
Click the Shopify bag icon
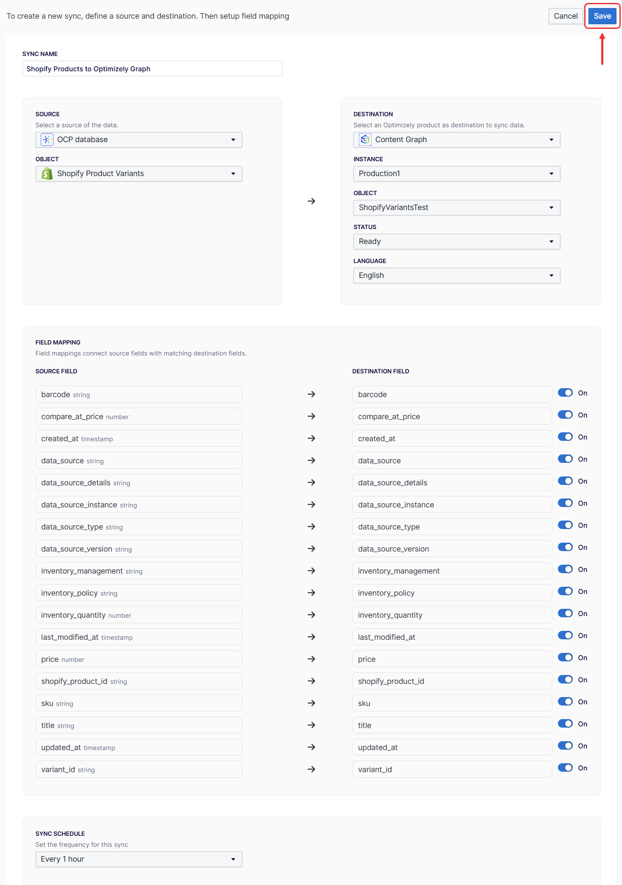coord(47,174)
